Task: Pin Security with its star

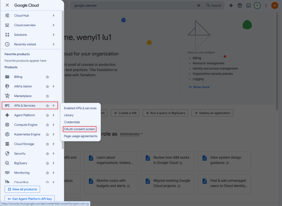Action: tap(47, 154)
